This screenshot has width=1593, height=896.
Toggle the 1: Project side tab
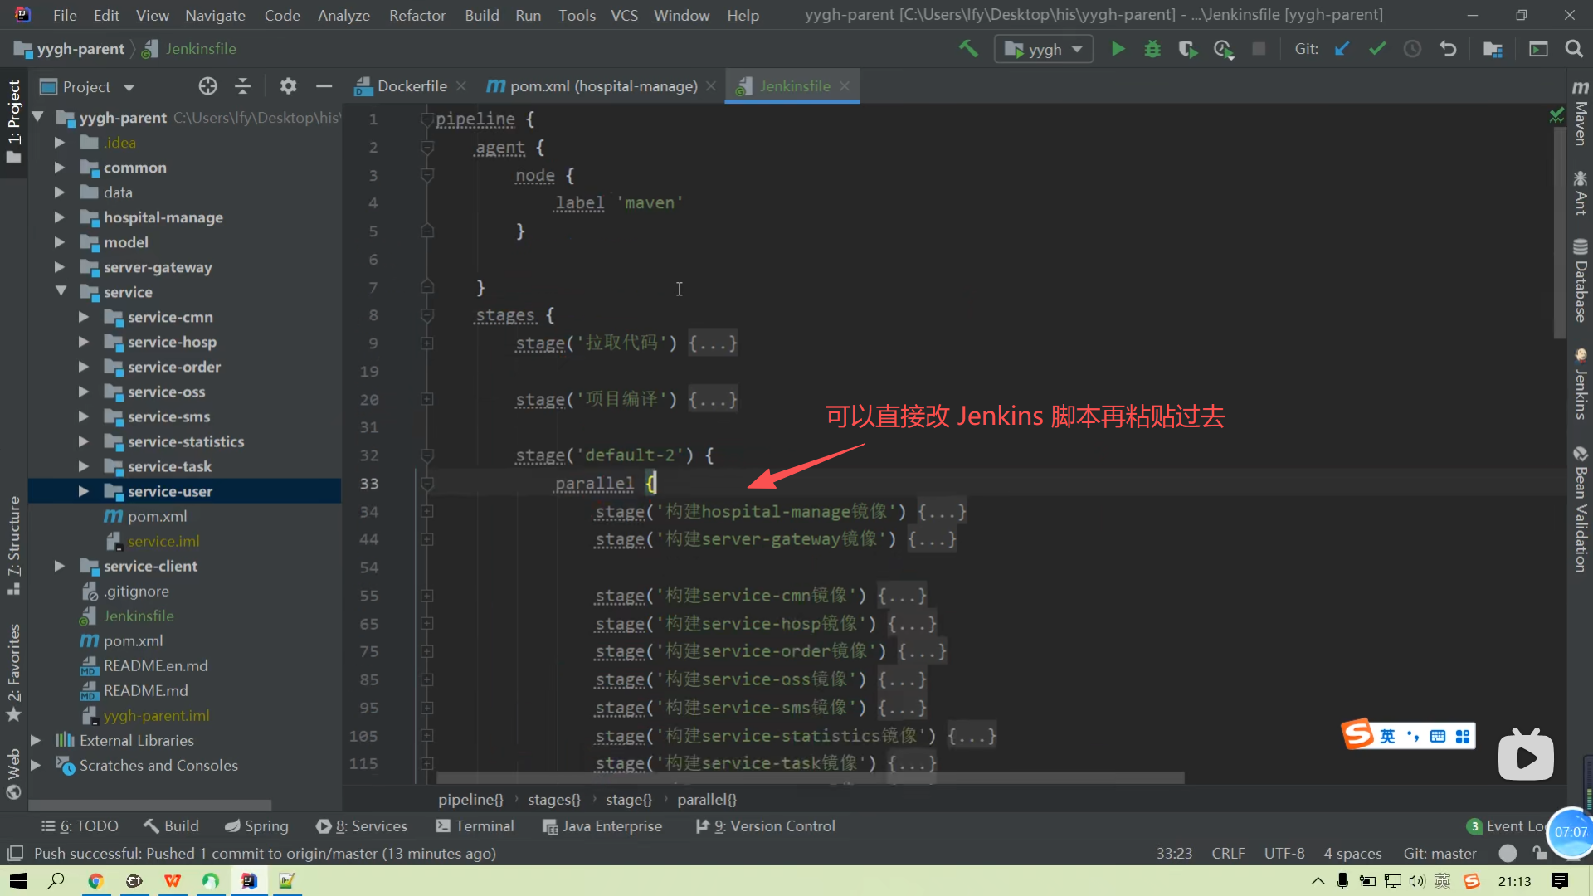point(13,121)
